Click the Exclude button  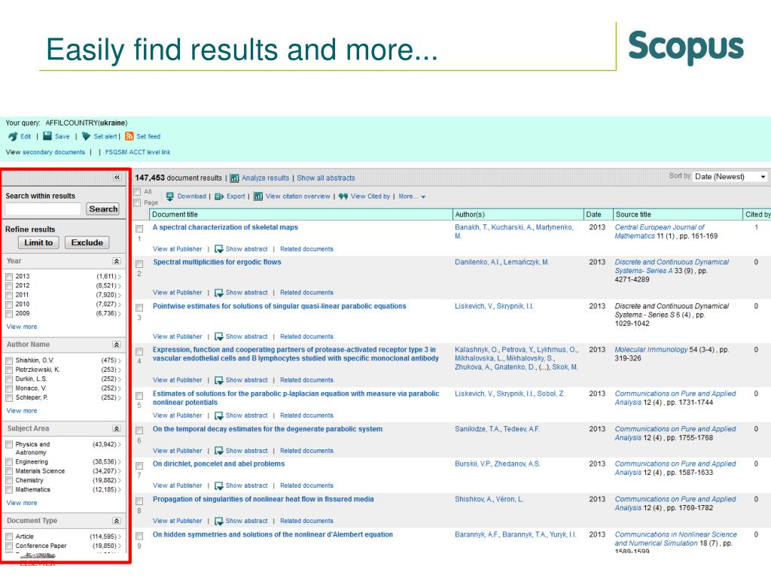point(87,242)
